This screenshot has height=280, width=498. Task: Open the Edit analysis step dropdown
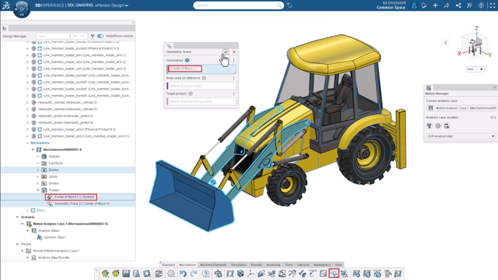(461, 136)
